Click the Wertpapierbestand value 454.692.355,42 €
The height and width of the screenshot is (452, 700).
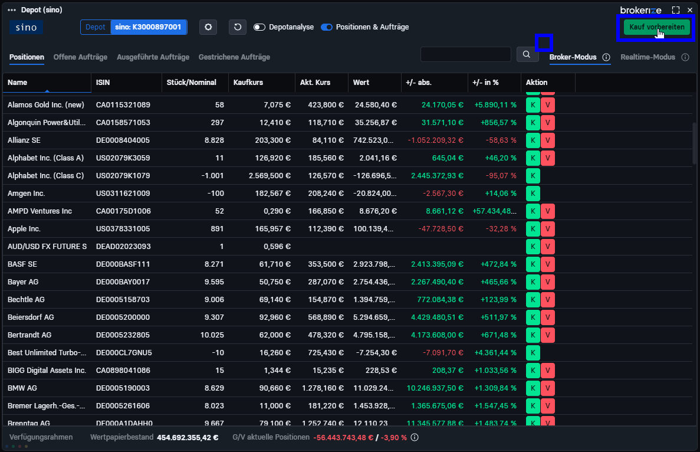(x=188, y=437)
